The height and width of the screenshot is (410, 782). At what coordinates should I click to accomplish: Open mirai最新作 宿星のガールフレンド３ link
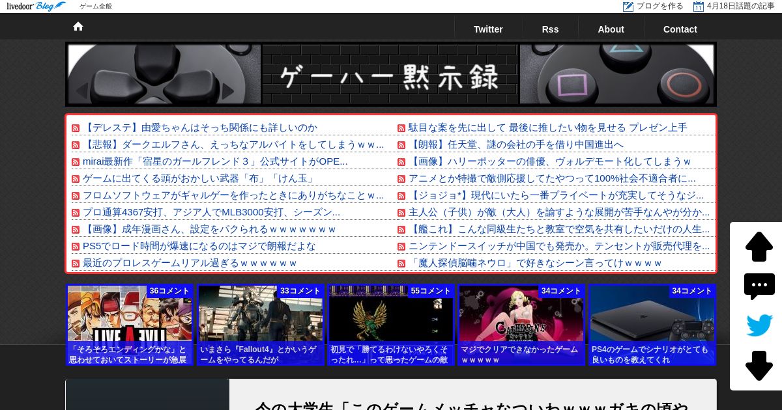[215, 161]
